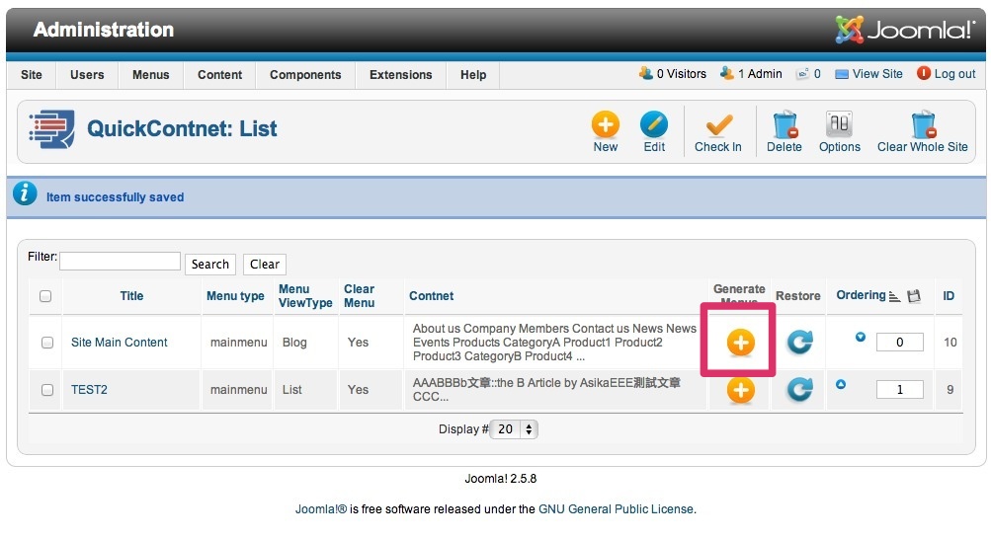This screenshot has width=991, height=539.
Task: Open the Help menu
Action: (473, 74)
